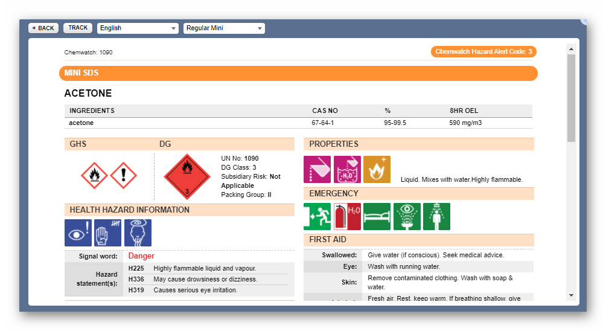Click 'Wash with running water.' eye instruction

coord(404,266)
